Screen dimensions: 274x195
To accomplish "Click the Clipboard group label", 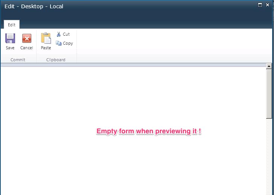I will click(x=56, y=60).
